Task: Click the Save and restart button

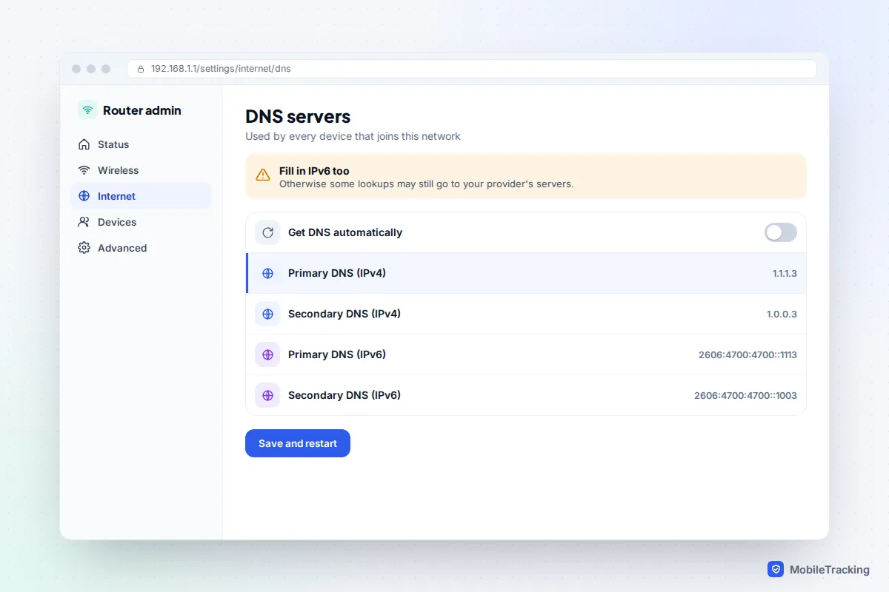Action: click(x=298, y=443)
